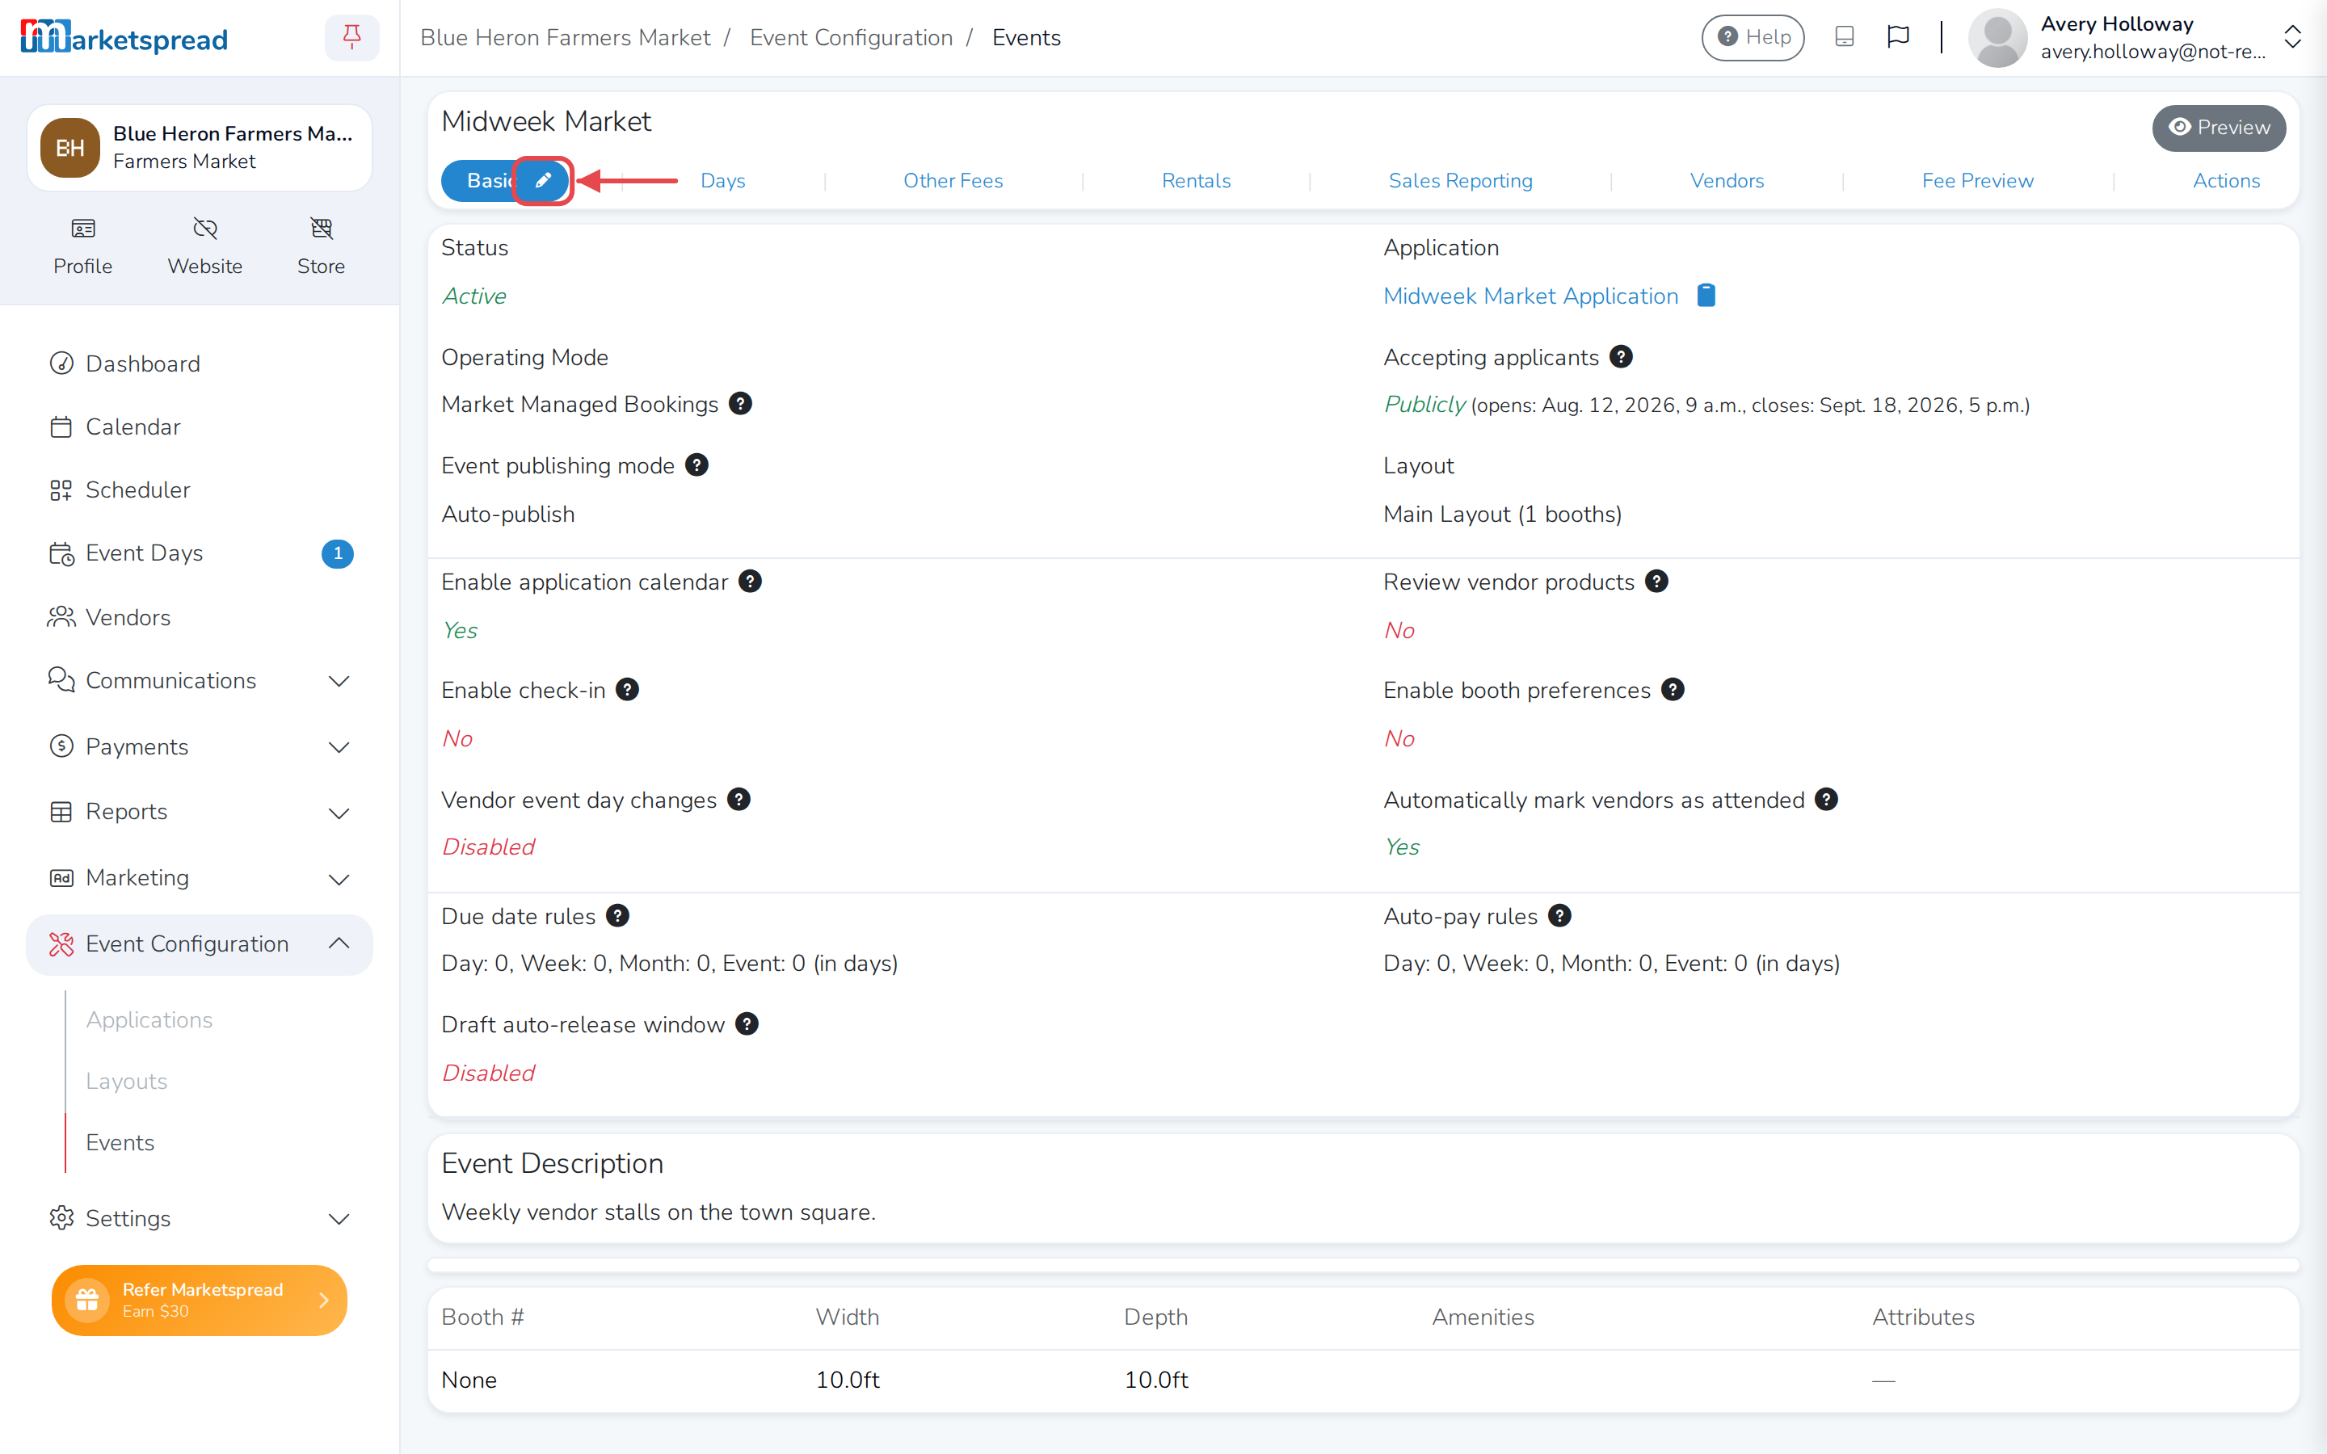
Task: Click the Refer Marketspread banner
Action: (x=199, y=1301)
